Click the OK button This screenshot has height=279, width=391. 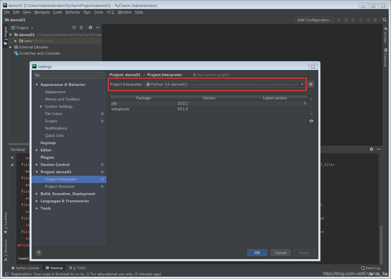coord(257,253)
